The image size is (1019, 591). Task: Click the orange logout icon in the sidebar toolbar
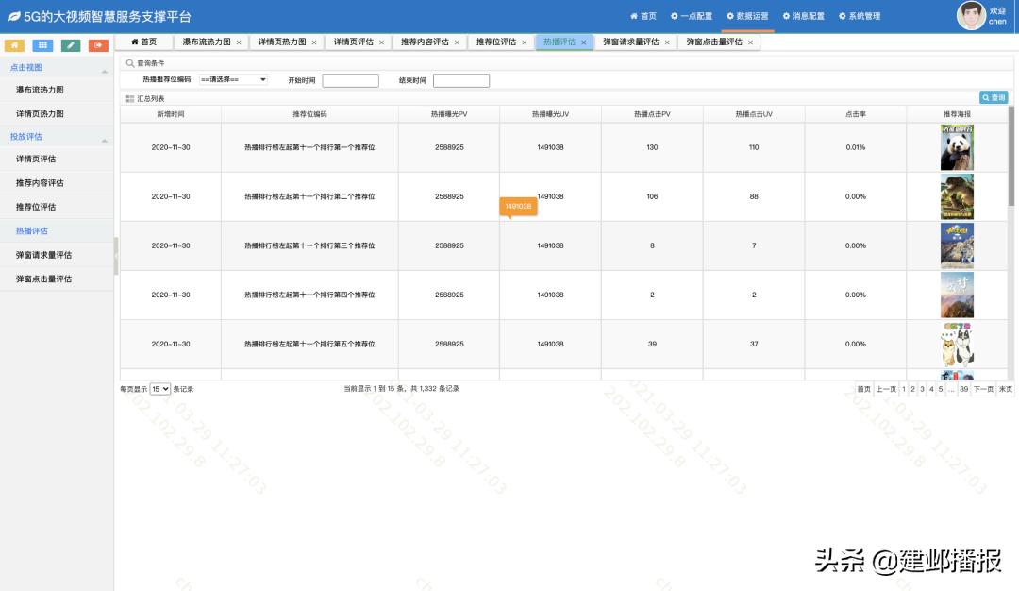tap(96, 44)
